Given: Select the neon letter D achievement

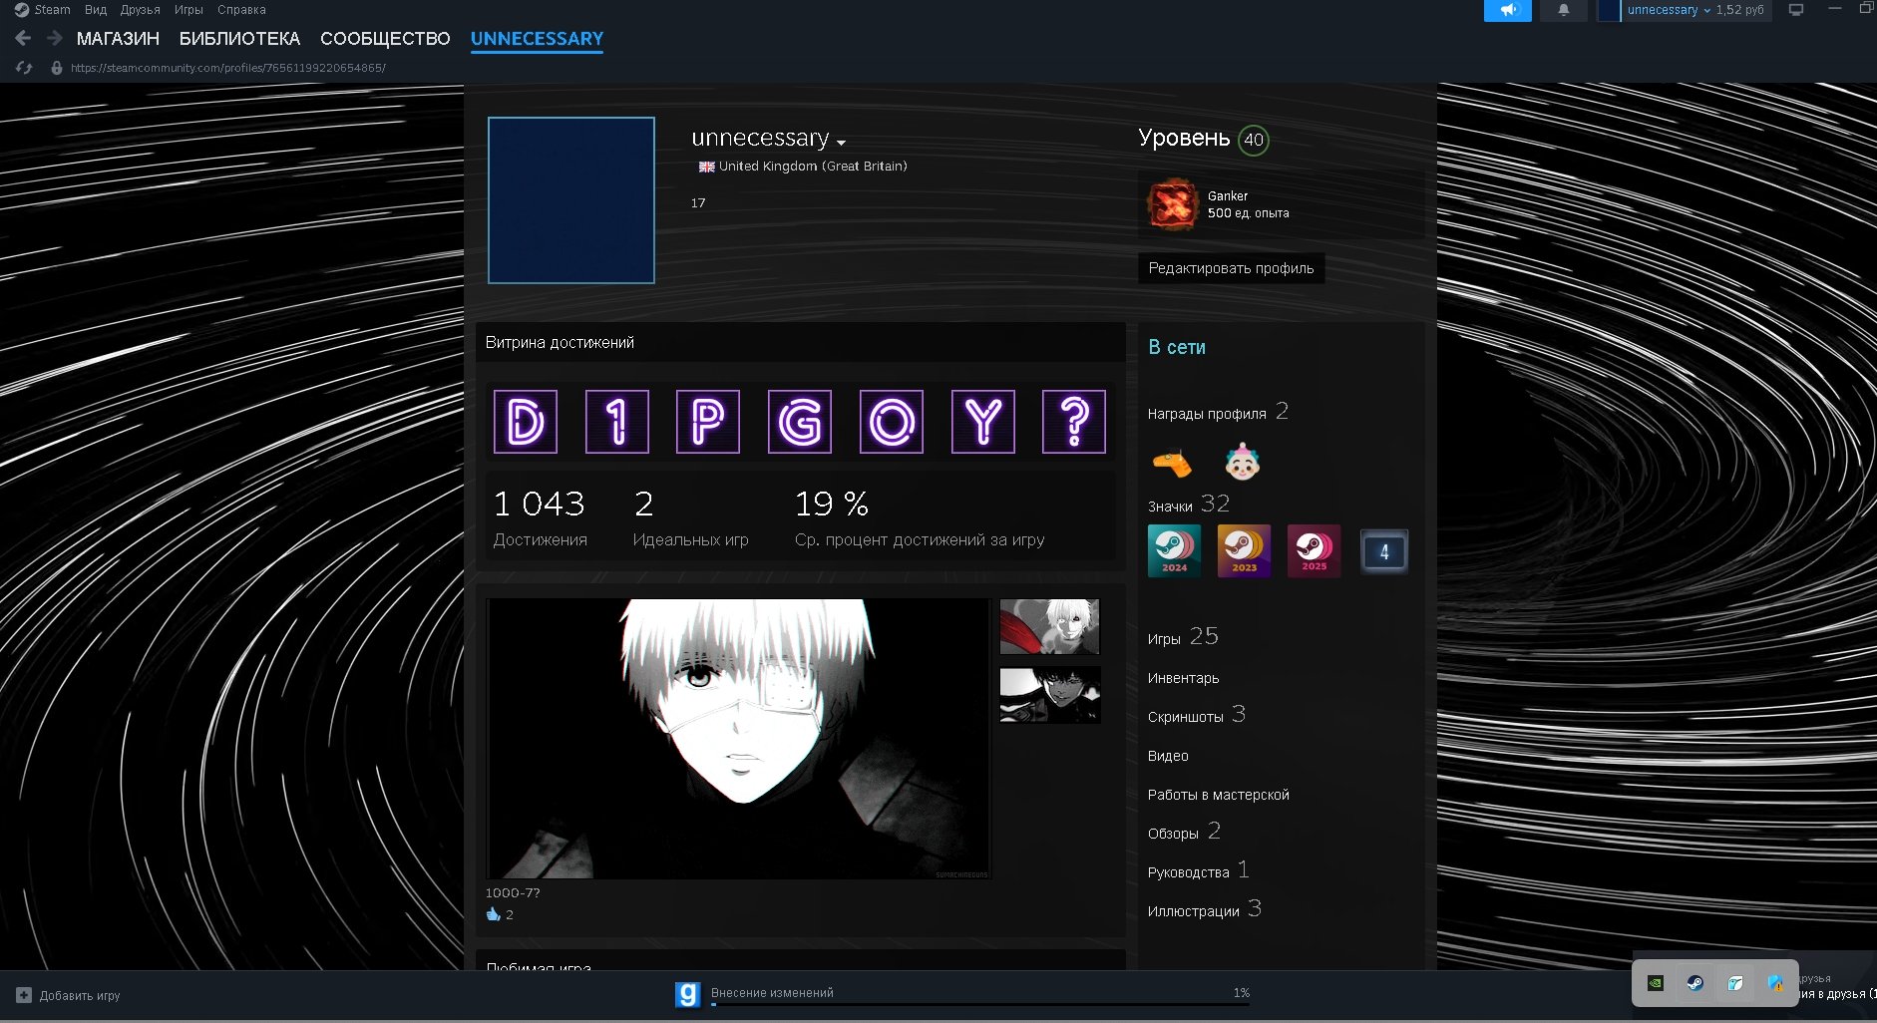Looking at the screenshot, I should tap(526, 422).
